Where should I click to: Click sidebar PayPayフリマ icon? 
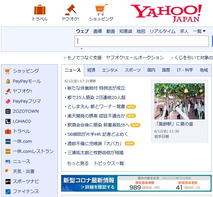point(8,101)
